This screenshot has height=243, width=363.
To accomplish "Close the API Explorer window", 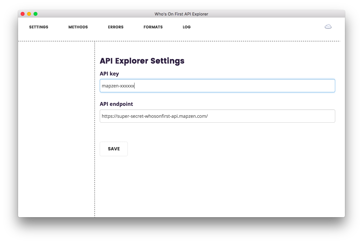I will (23, 14).
